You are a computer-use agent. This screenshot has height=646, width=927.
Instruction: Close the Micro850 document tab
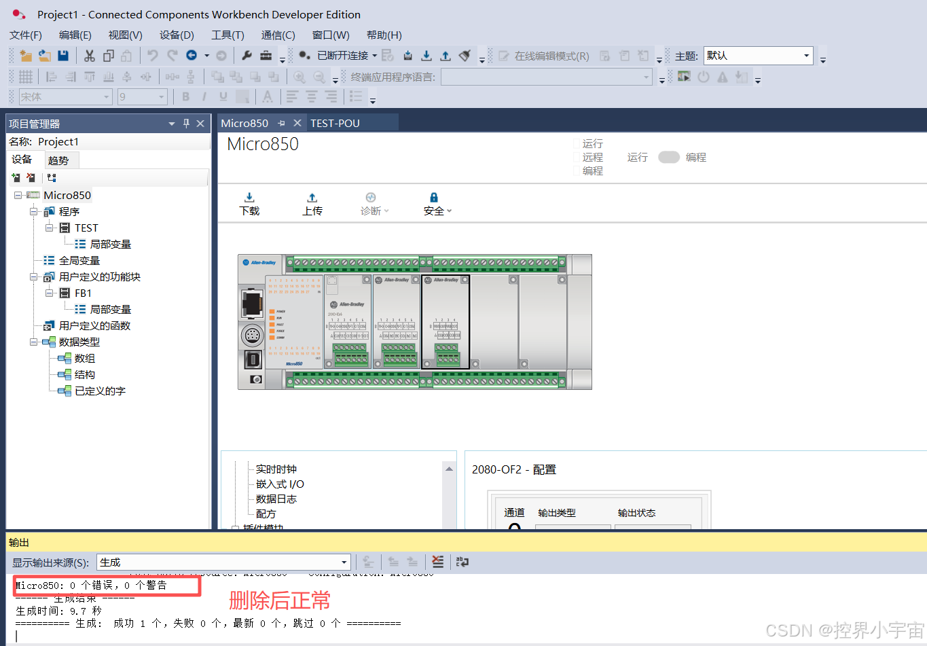point(297,123)
